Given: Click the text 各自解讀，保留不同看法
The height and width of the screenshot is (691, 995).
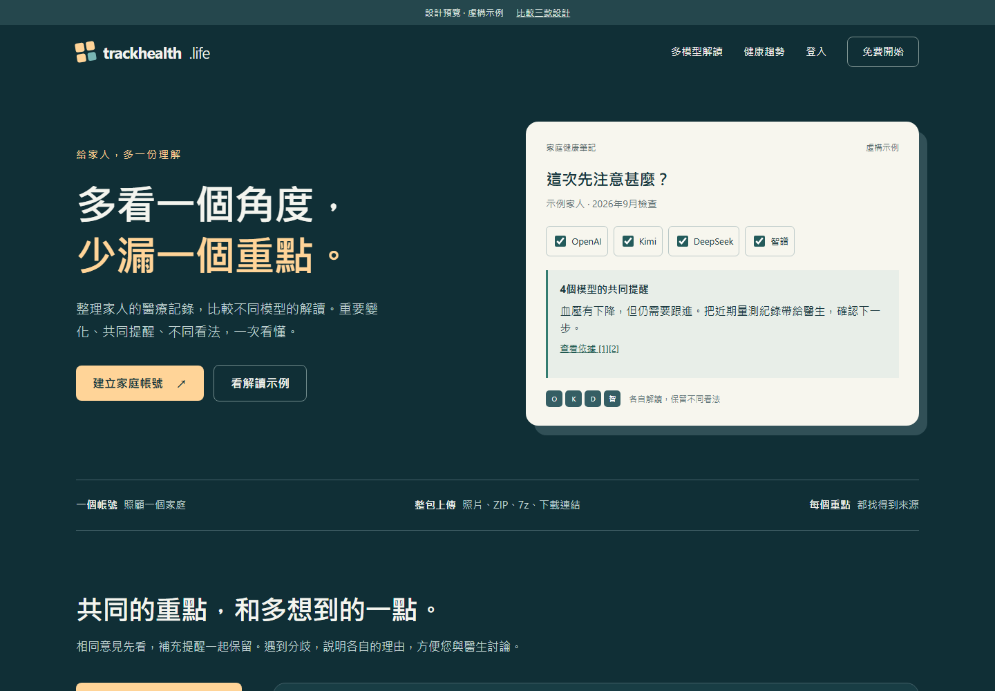Looking at the screenshot, I should click(x=674, y=399).
